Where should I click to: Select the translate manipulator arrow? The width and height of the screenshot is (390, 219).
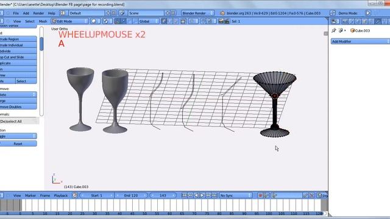[x=123, y=21]
